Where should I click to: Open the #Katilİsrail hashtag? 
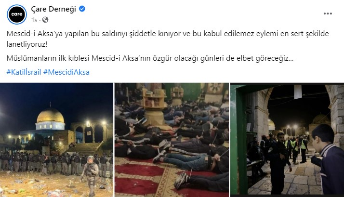[x=24, y=72]
